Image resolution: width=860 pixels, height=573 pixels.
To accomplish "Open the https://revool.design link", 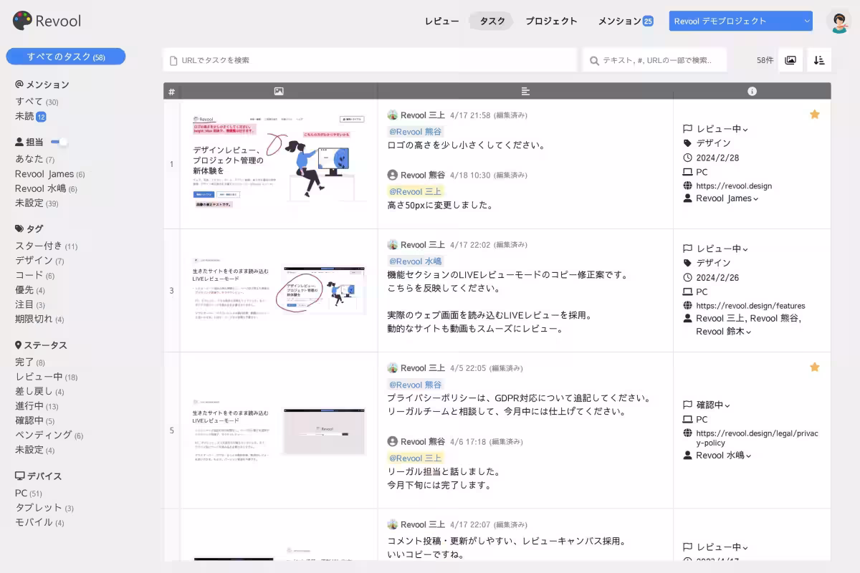I will coord(734,186).
